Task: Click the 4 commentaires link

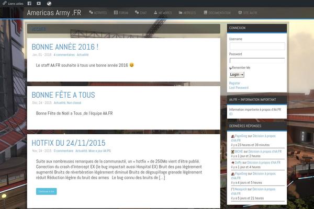Action: tap(64, 55)
